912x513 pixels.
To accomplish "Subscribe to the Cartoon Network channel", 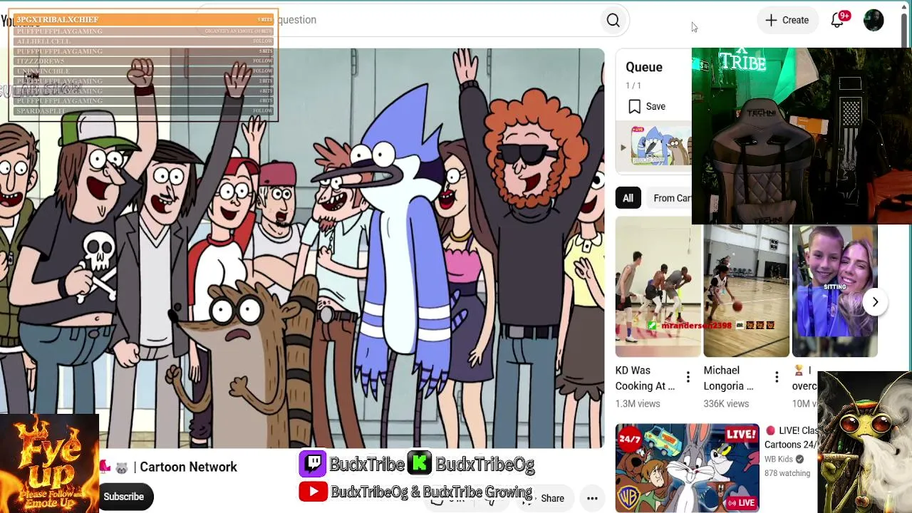I will (x=124, y=497).
